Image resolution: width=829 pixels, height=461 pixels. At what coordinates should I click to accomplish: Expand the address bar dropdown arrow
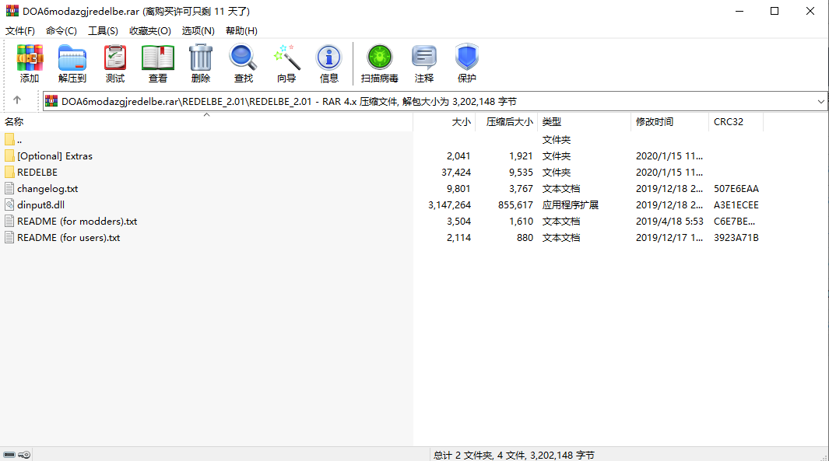click(820, 101)
